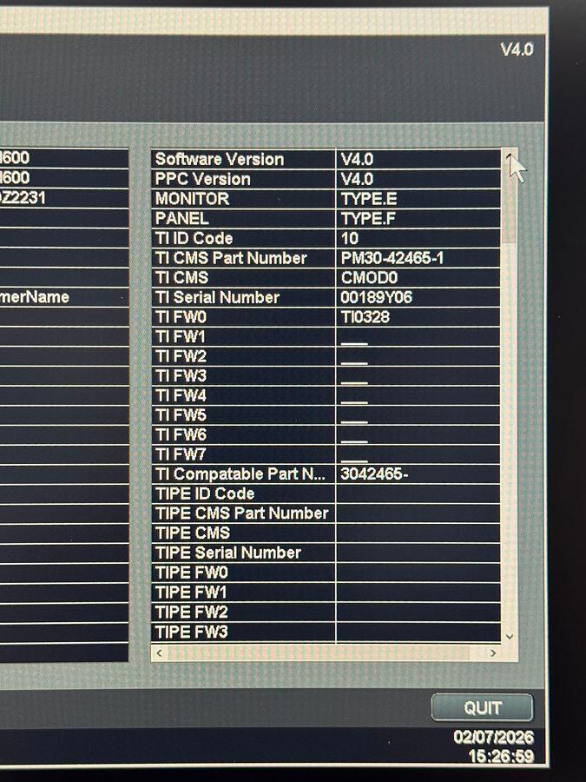Click the TIPE FW1 row label
The width and height of the screenshot is (586, 782).
[x=191, y=592]
